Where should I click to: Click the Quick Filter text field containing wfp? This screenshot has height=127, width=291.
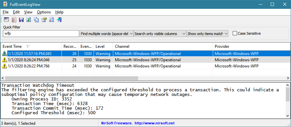point(41,34)
